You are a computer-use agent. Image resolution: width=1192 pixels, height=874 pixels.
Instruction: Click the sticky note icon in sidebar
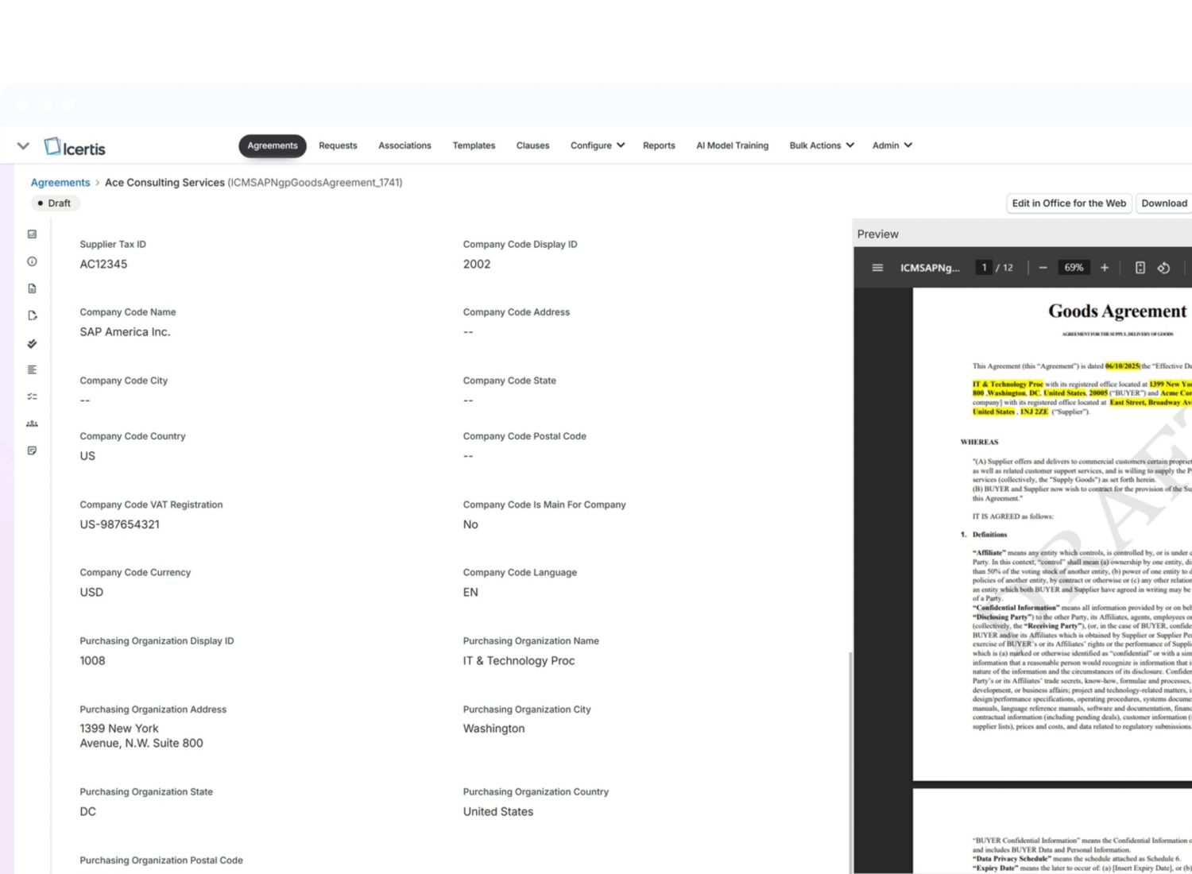pyautogui.click(x=32, y=451)
